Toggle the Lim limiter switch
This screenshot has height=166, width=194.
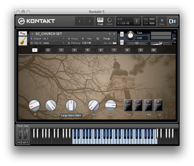coord(159,105)
